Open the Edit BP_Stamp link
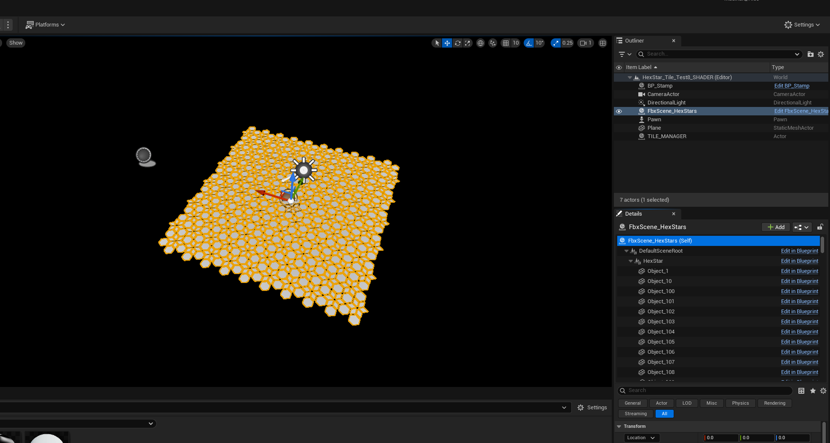830x443 pixels. (x=792, y=86)
